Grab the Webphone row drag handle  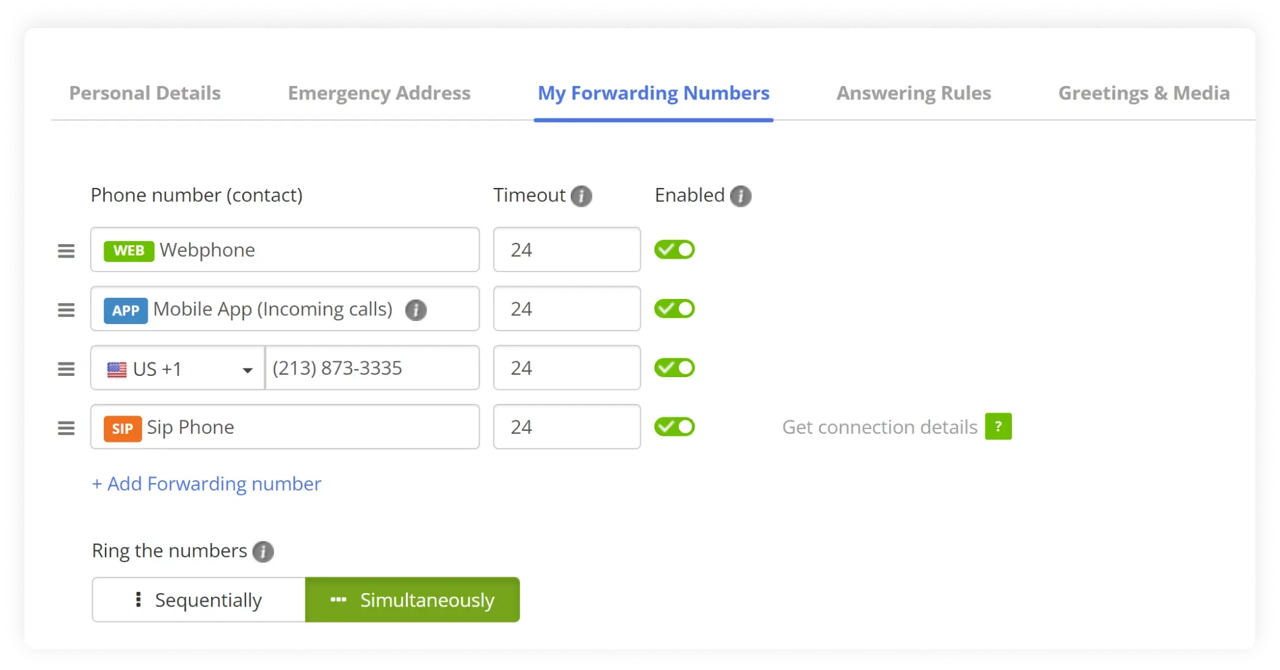click(x=67, y=251)
